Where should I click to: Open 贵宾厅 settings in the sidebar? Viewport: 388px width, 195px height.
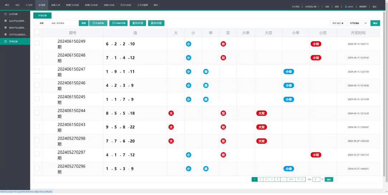pos(17,28)
